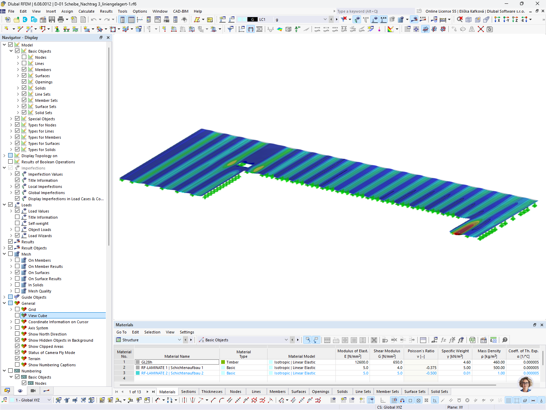
Task: Open the Print icon in the toolbar
Action: (60, 19)
